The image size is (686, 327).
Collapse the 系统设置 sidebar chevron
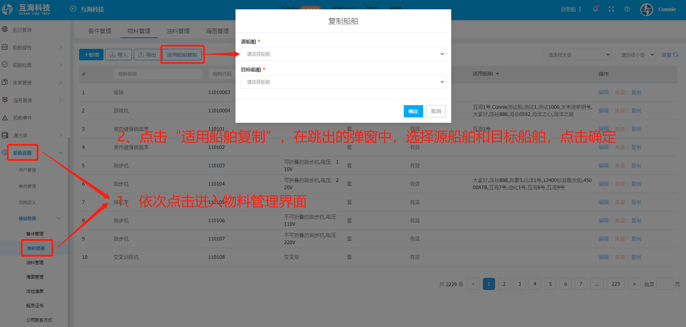point(60,153)
